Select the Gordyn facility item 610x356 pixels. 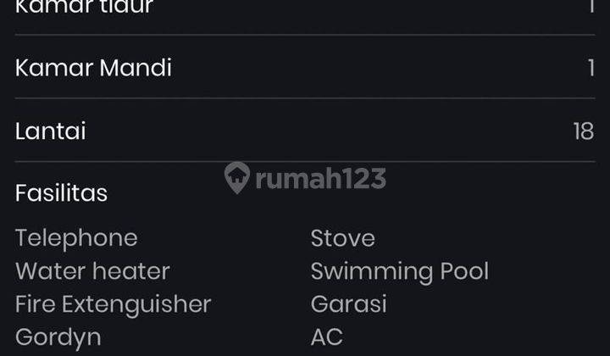click(x=58, y=337)
